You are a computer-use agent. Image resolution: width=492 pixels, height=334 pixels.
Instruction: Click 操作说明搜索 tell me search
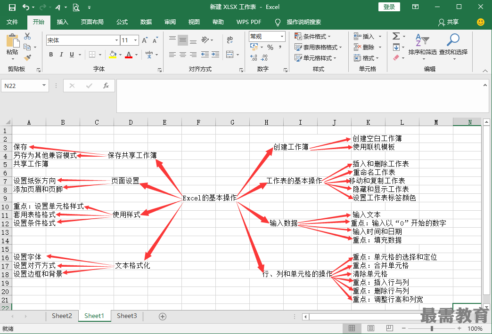(x=303, y=22)
